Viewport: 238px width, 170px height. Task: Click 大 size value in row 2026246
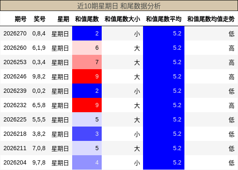pos(137,77)
